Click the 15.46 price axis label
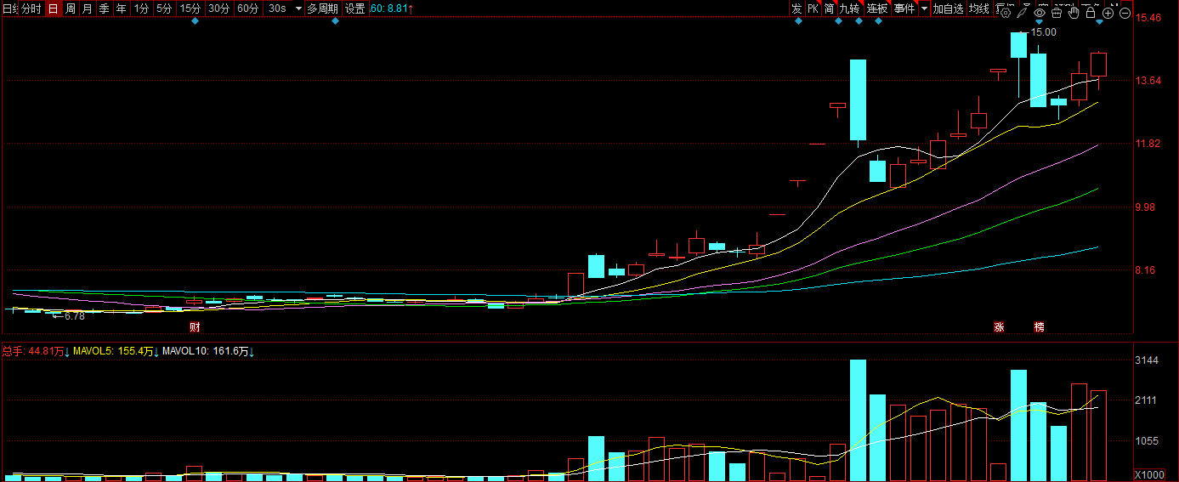 click(x=1148, y=17)
